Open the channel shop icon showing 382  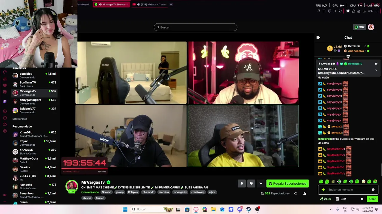tap(341, 199)
